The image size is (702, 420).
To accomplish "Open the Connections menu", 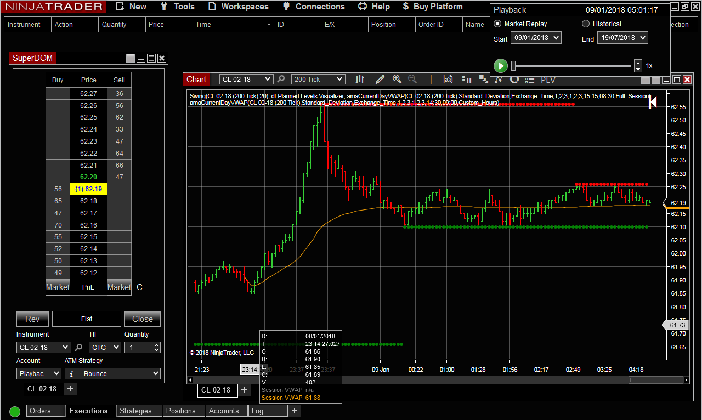I will pyautogui.click(x=314, y=7).
